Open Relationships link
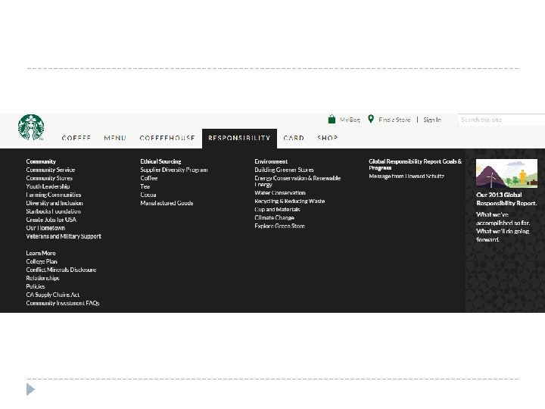Image resolution: width=545 pixels, height=409 pixels. (x=42, y=278)
